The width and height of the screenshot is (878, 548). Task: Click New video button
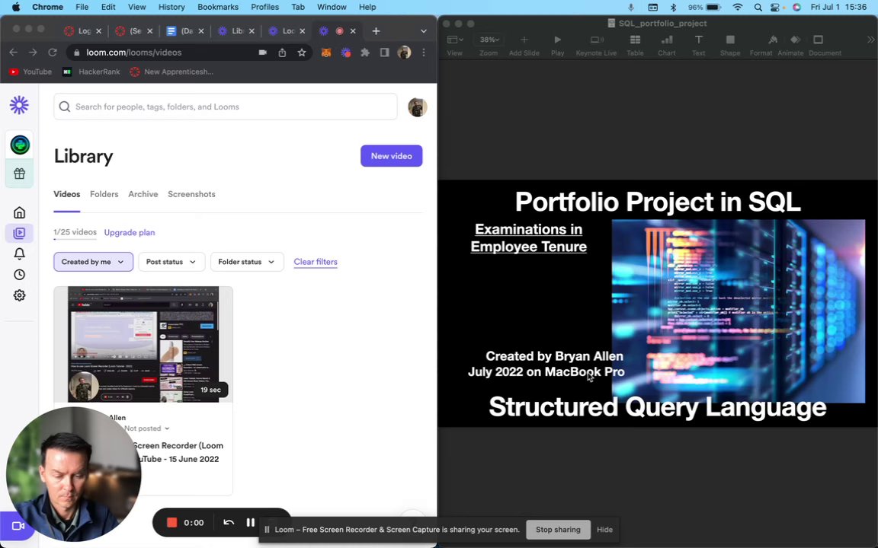(392, 156)
